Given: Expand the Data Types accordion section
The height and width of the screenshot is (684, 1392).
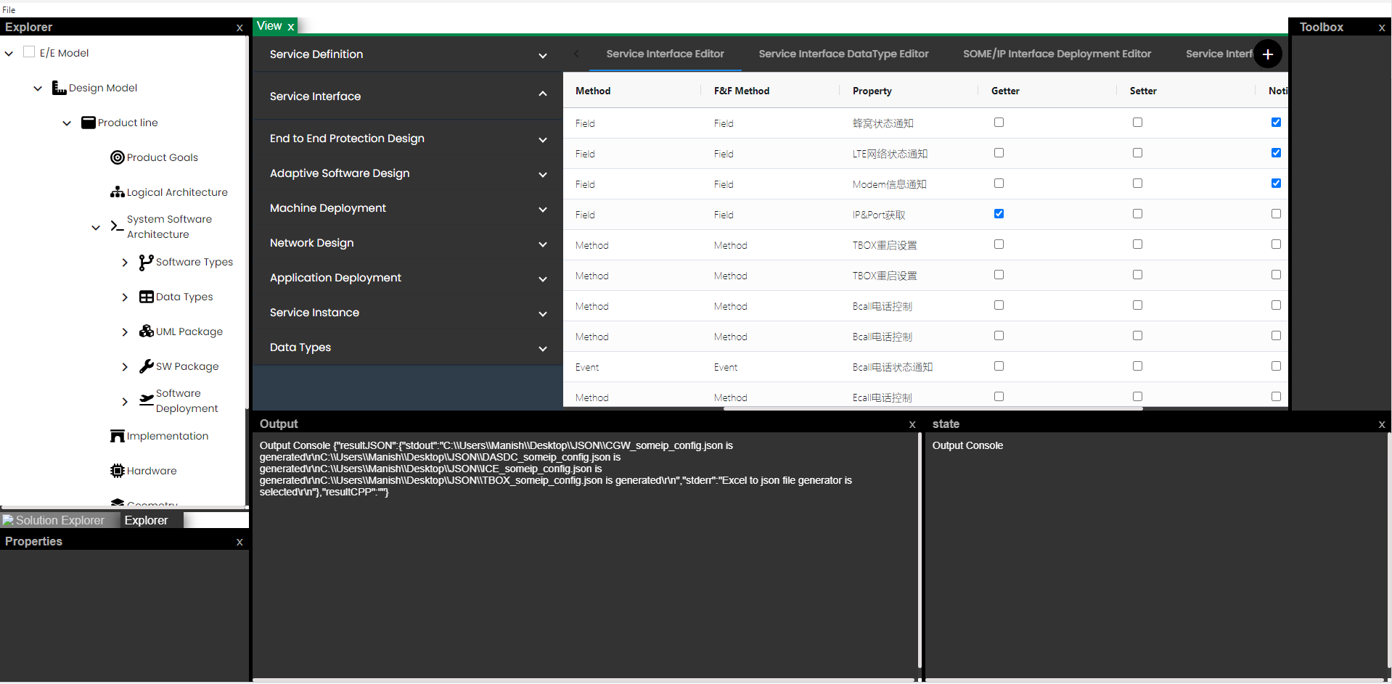Looking at the screenshot, I should 408,347.
